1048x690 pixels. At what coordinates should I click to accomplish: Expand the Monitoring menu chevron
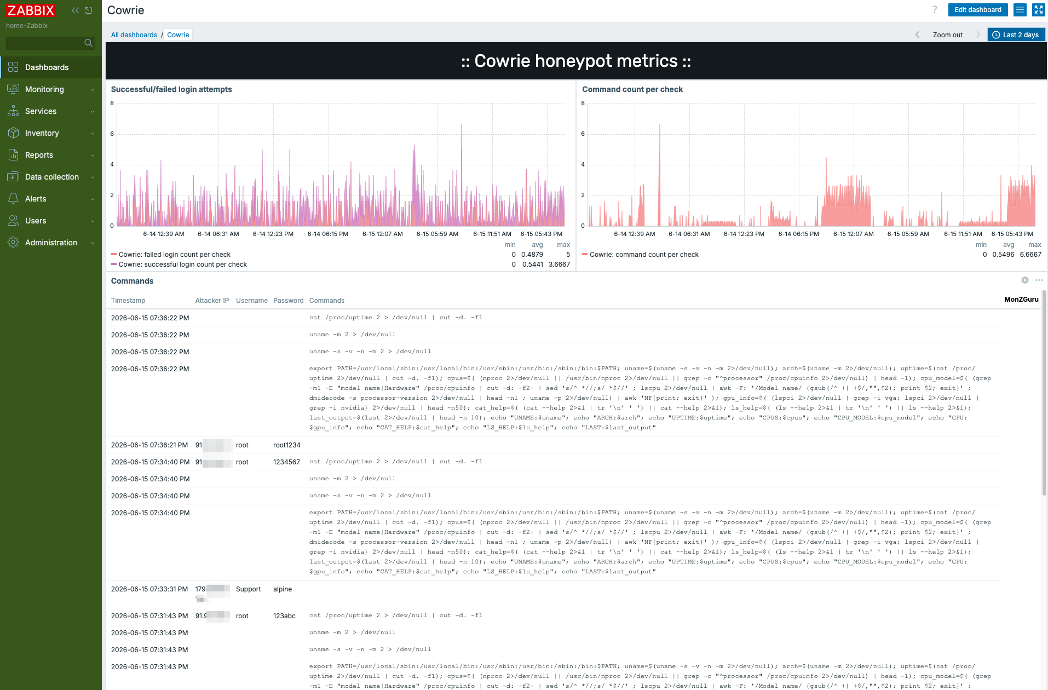[x=93, y=90]
